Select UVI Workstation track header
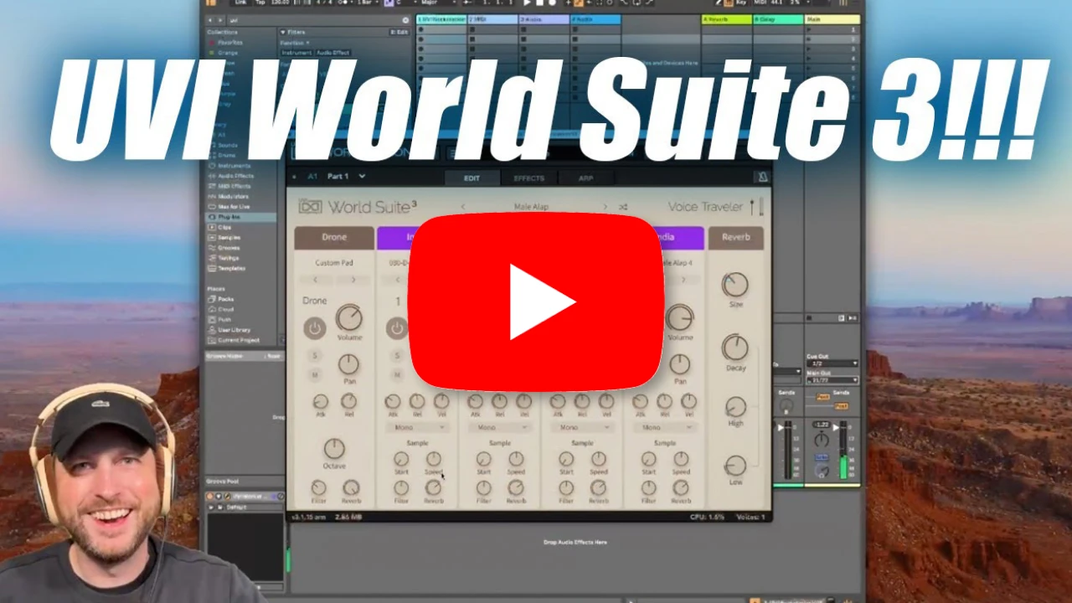The height and width of the screenshot is (603, 1072). click(x=441, y=19)
